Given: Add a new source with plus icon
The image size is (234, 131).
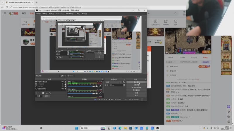Looking at the screenshot, I should 37,93.
